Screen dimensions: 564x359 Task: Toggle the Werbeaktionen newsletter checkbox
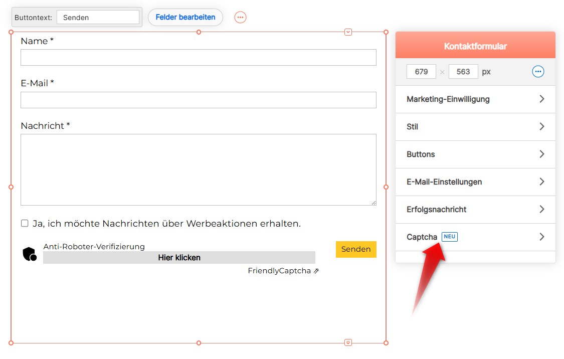coord(25,224)
